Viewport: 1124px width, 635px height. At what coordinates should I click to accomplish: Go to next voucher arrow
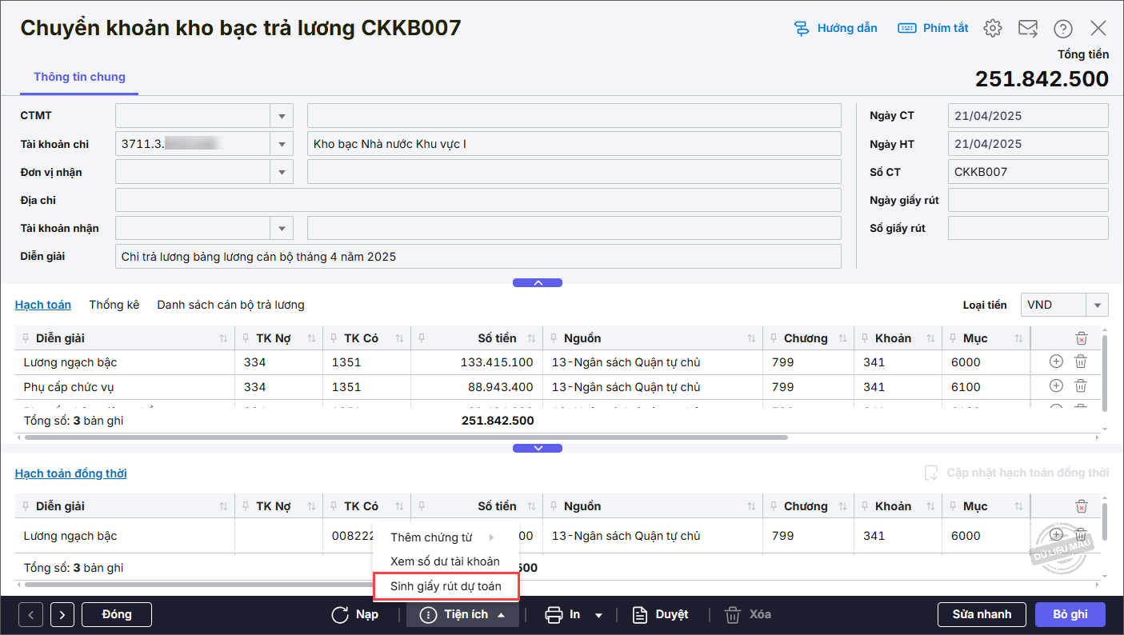[x=62, y=614]
